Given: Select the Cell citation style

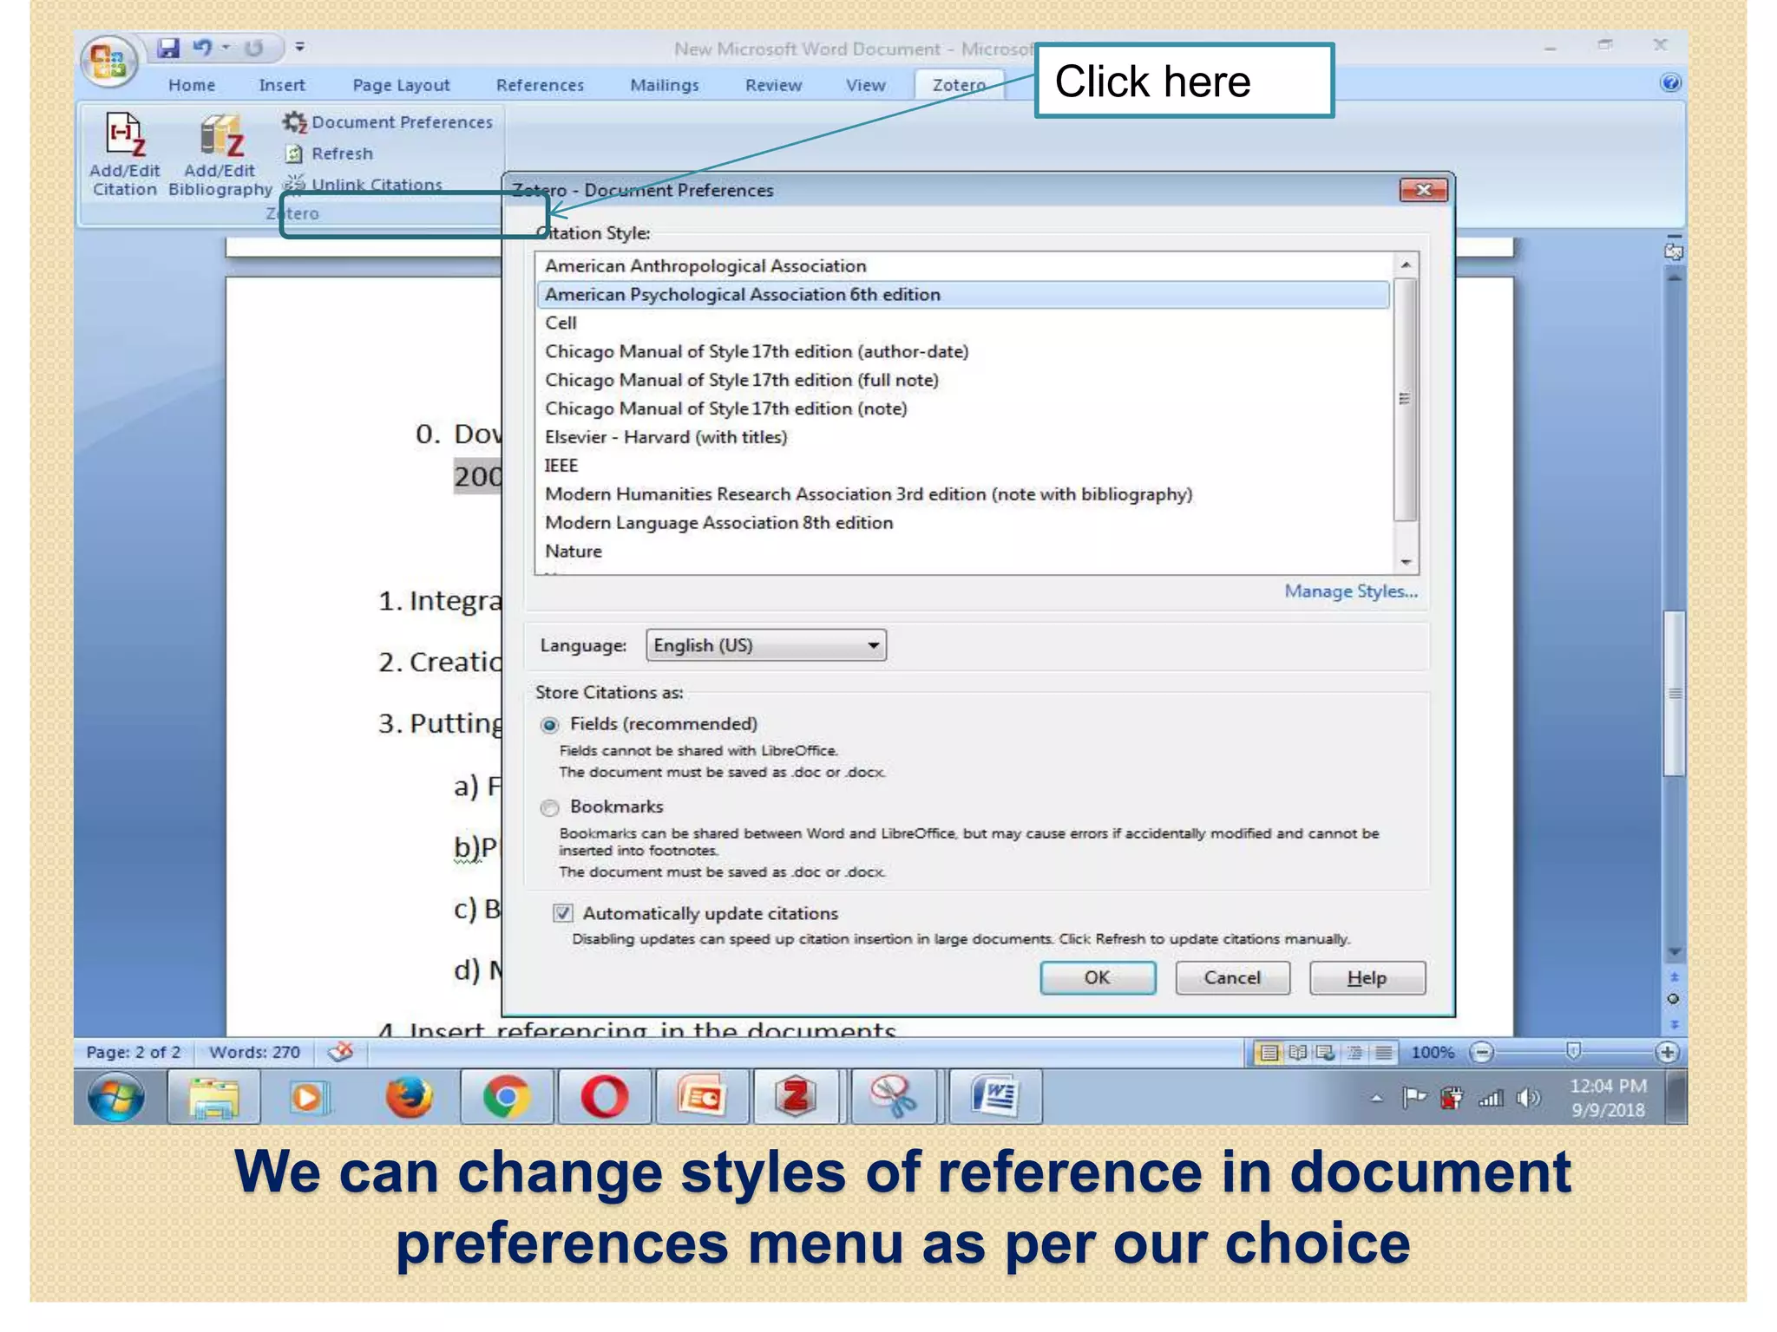Looking at the screenshot, I should click(x=963, y=323).
